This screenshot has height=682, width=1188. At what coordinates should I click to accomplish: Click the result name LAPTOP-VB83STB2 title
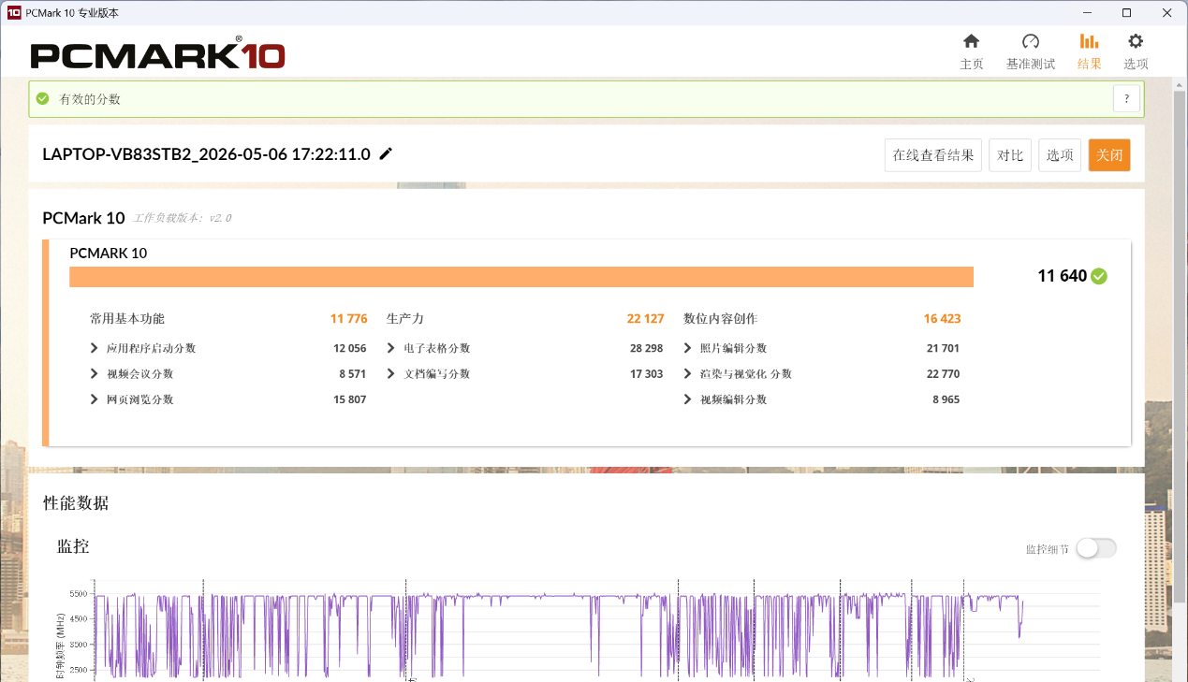click(x=206, y=153)
